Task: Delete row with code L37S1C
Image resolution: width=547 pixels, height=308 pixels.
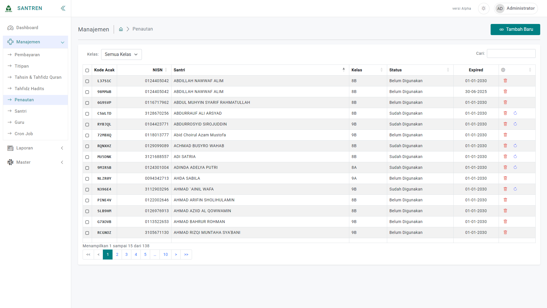Action: (x=505, y=81)
